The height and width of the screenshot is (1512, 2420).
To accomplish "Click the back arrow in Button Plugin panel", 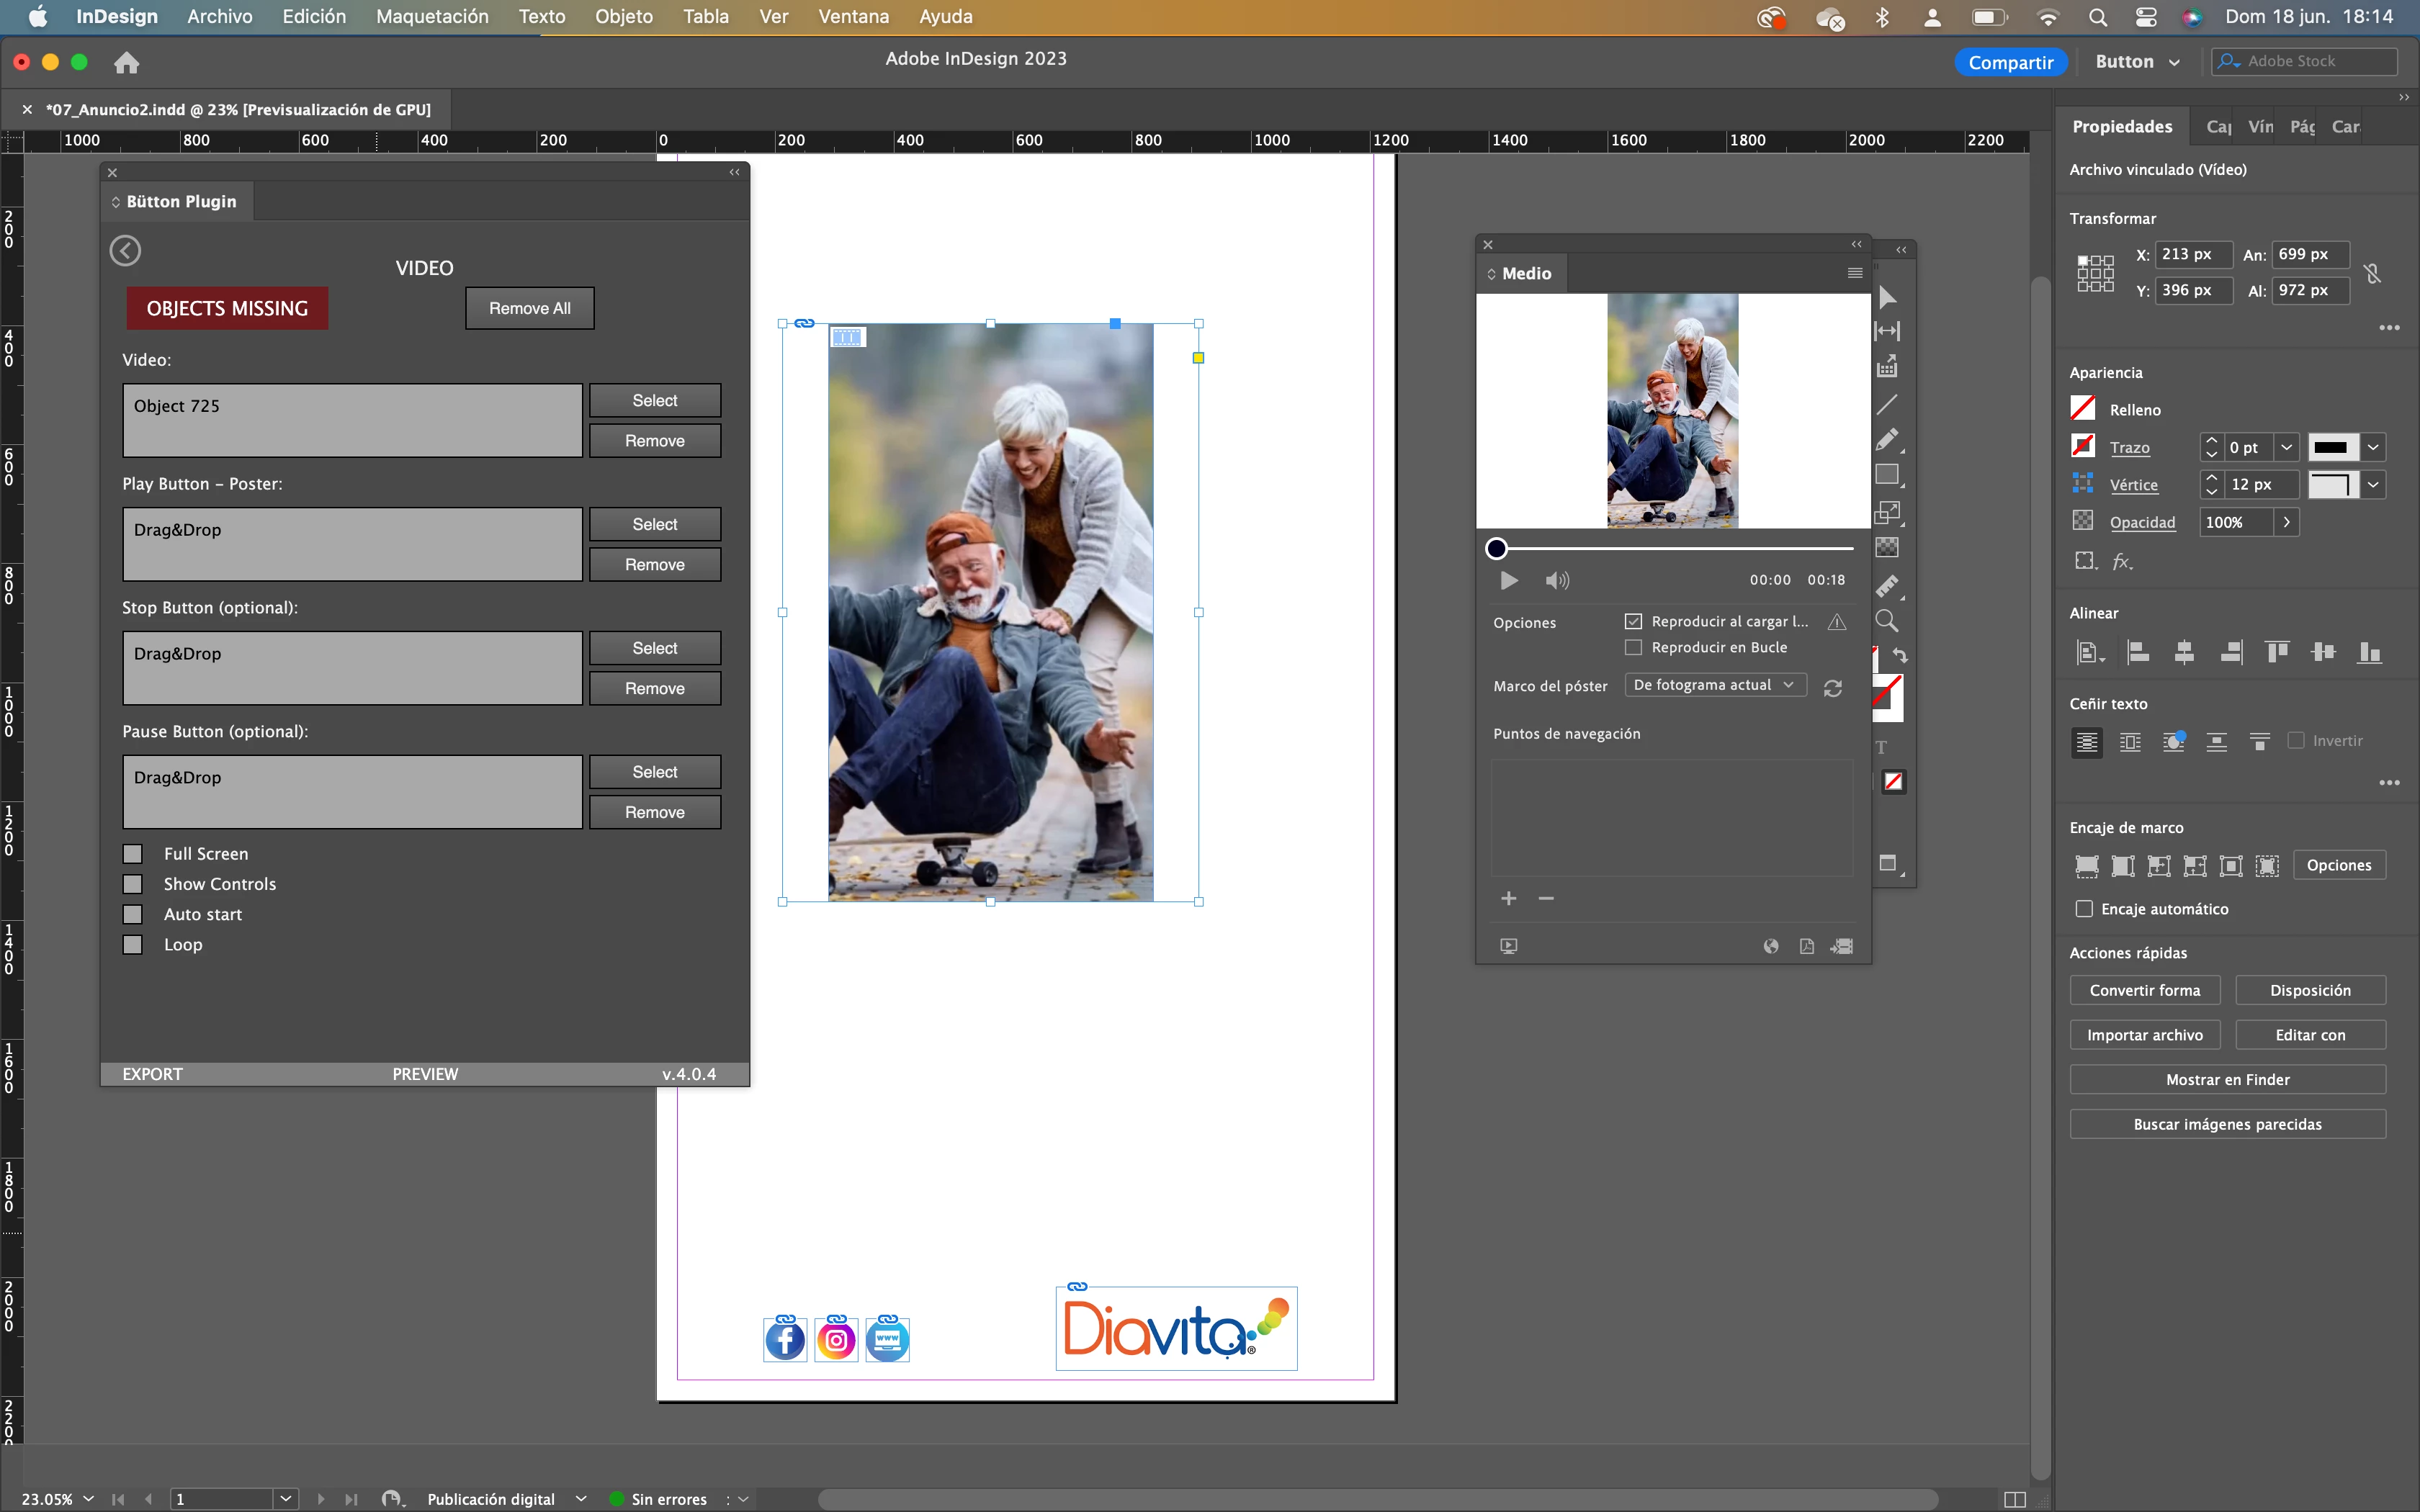I will [125, 250].
